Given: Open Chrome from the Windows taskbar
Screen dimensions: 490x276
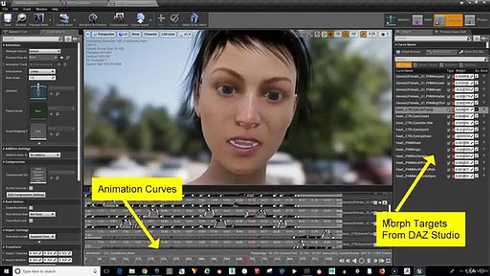Looking at the screenshot, I should 144,271.
